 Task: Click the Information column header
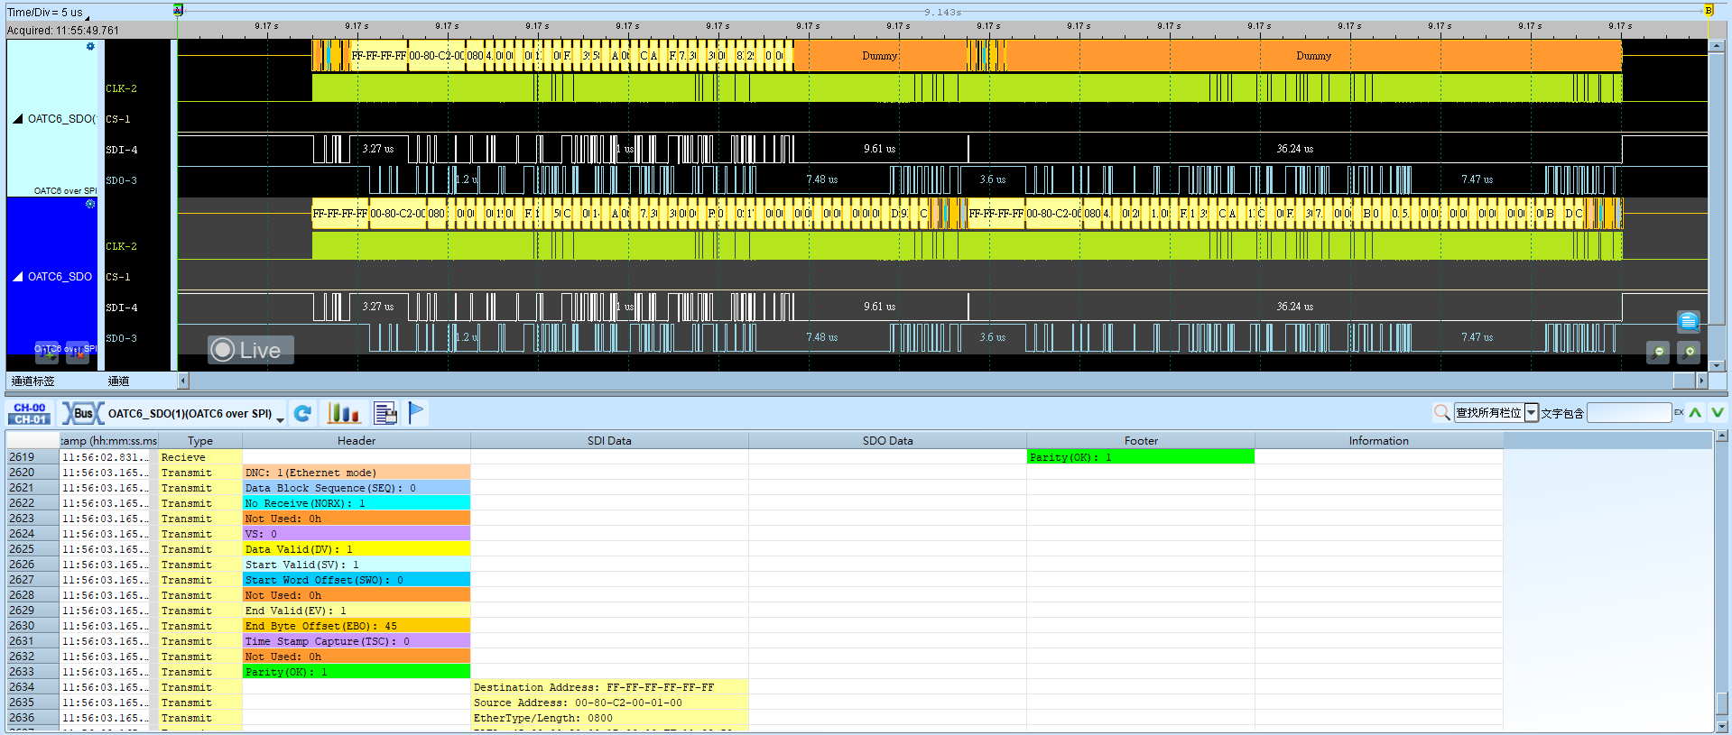tap(1379, 441)
